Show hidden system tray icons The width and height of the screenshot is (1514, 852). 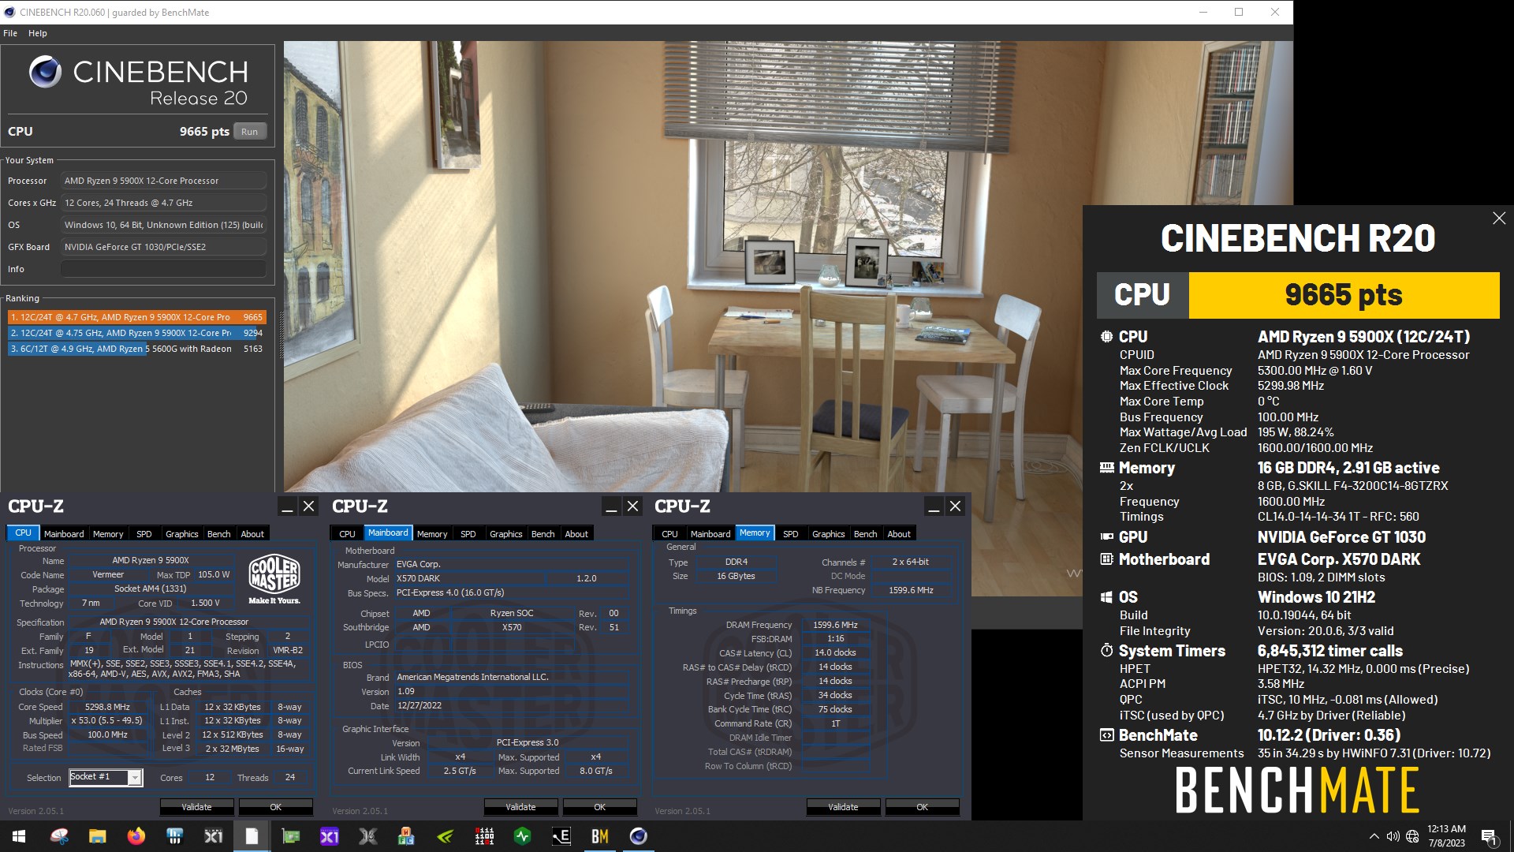pyautogui.click(x=1374, y=836)
